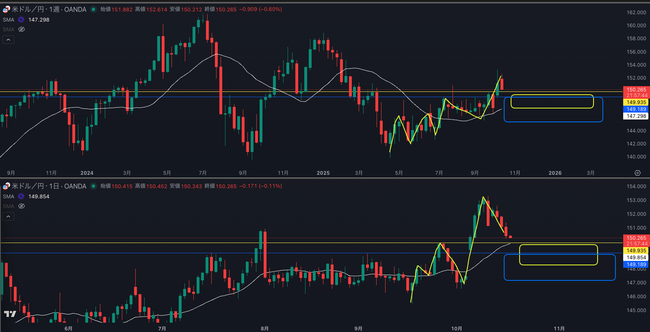The width and height of the screenshot is (650, 332).
Task: Collapse the indicator legend on weekly chart
Action: [x=8, y=39]
